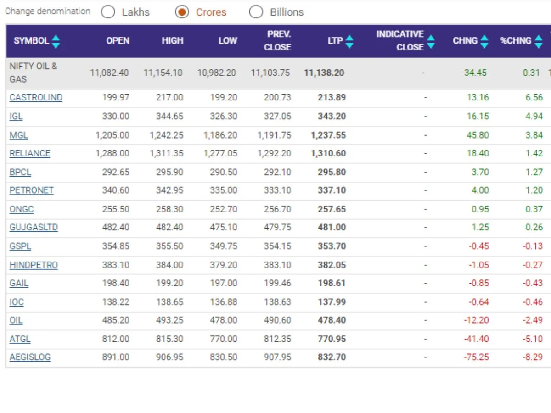
Task: View the AEGISLOG stock details
Action: [x=30, y=357]
